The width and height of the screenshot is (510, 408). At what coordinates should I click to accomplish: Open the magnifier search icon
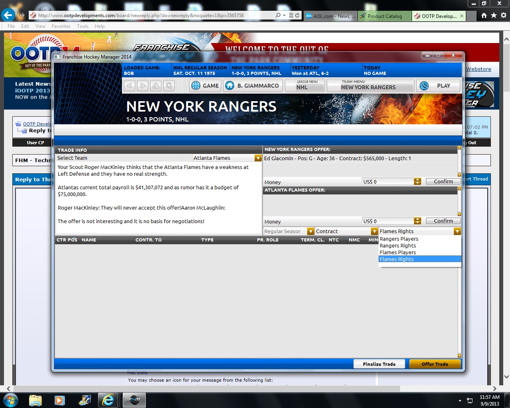pyautogui.click(x=169, y=86)
